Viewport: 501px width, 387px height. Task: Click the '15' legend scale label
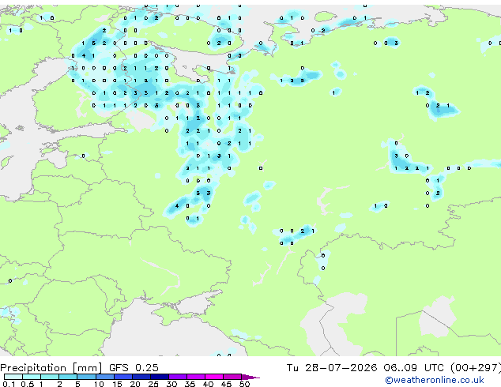click(117, 384)
